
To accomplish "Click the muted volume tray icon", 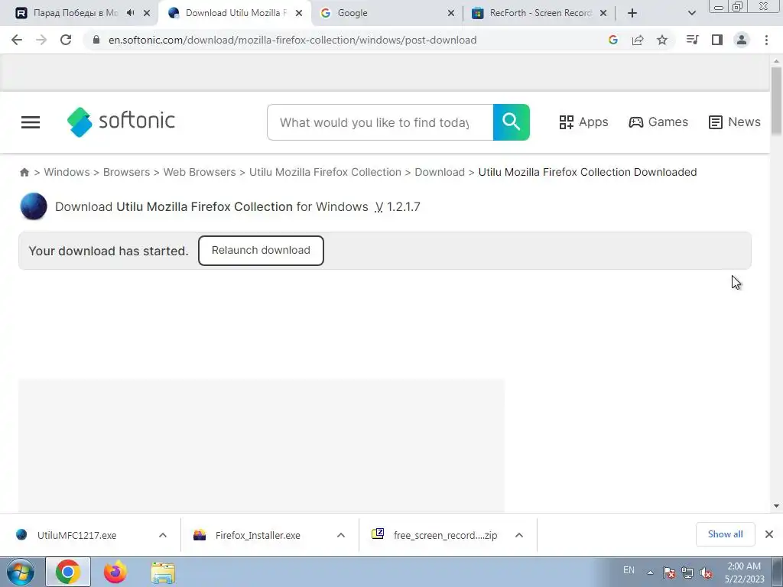I will [706, 572].
